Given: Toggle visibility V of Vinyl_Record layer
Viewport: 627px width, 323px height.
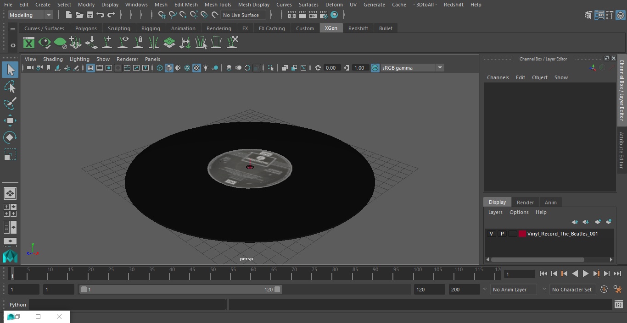Looking at the screenshot, I should coord(491,234).
